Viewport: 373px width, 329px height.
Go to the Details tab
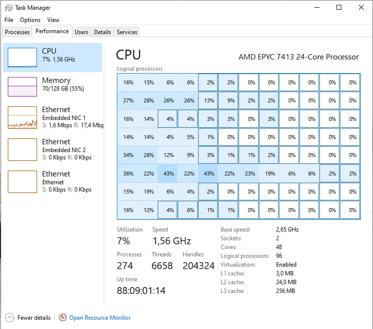103,32
